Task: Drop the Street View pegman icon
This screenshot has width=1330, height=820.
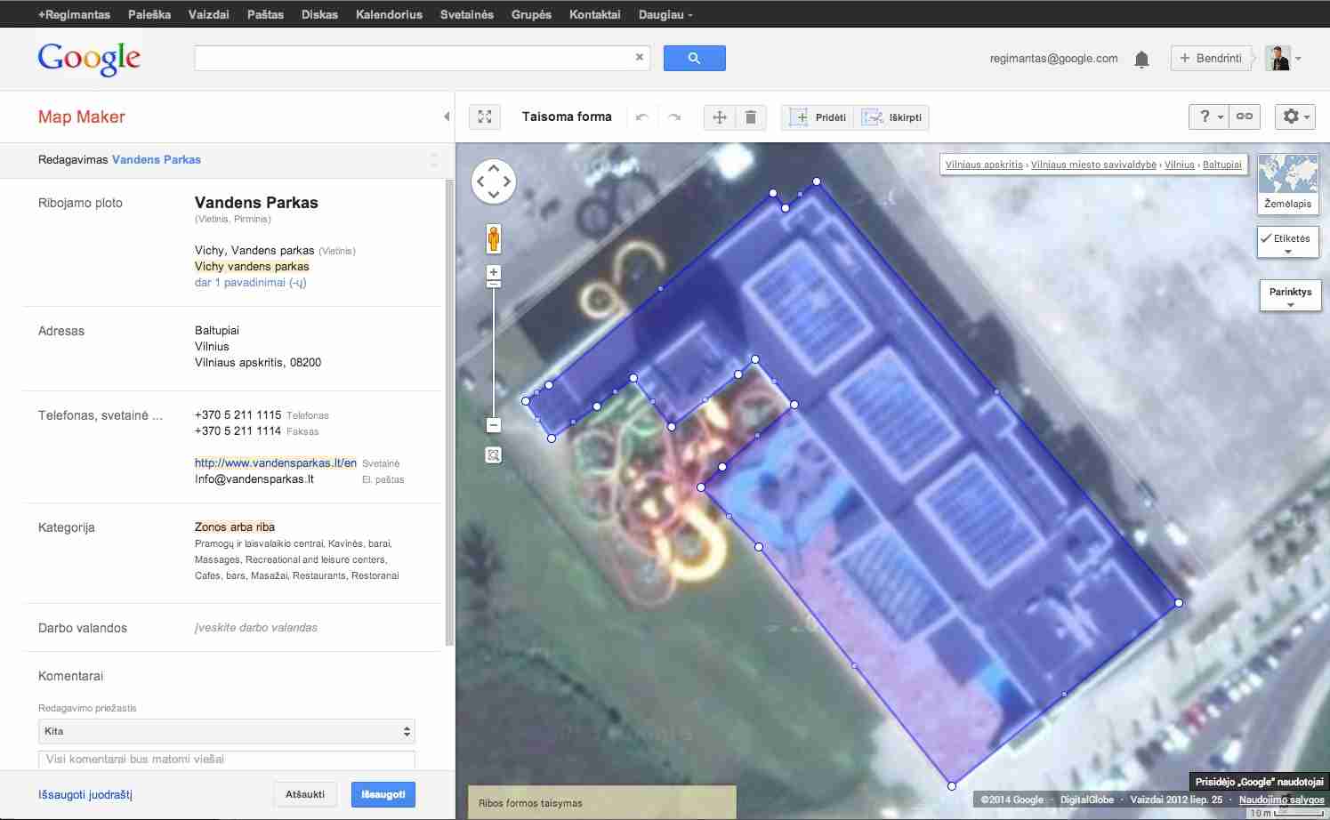Action: 494,239
